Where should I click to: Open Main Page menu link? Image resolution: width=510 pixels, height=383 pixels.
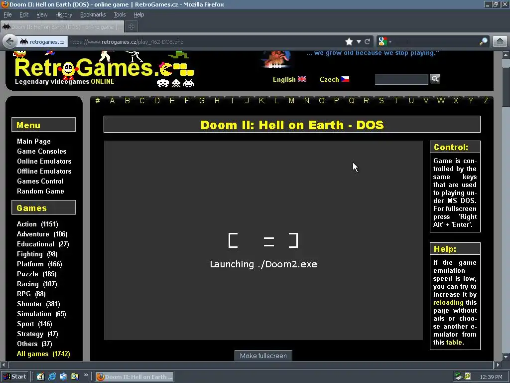pos(34,141)
